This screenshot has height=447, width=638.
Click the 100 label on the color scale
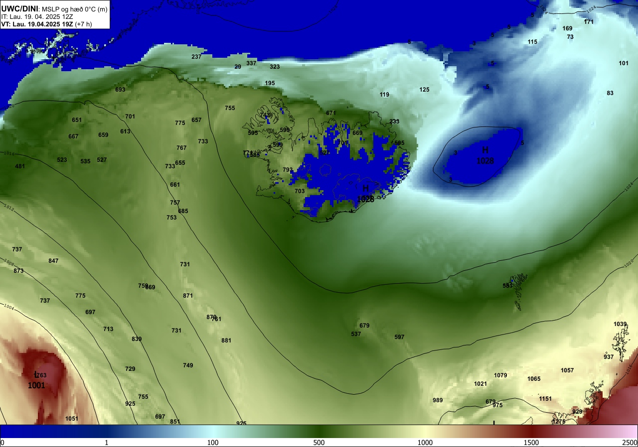pyautogui.click(x=213, y=443)
